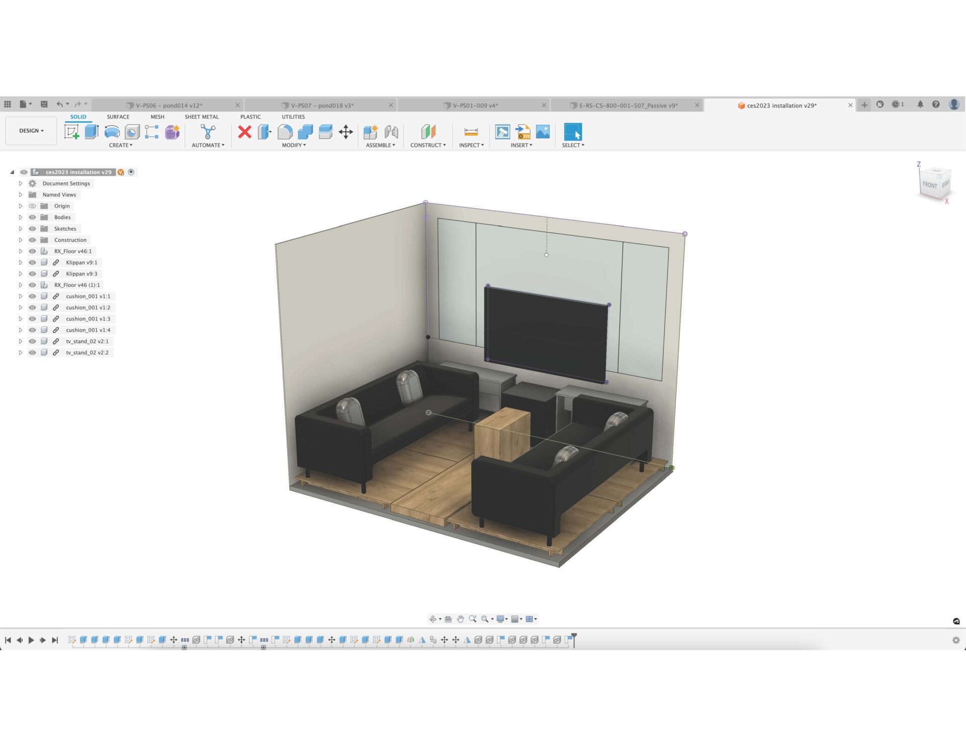Click the Extrude tool icon
The image size is (966, 746).
point(92,132)
